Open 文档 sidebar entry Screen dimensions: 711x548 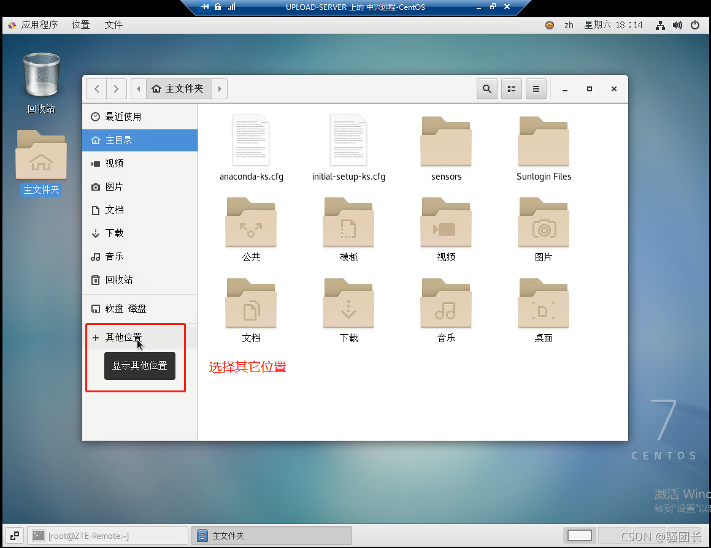(x=140, y=210)
